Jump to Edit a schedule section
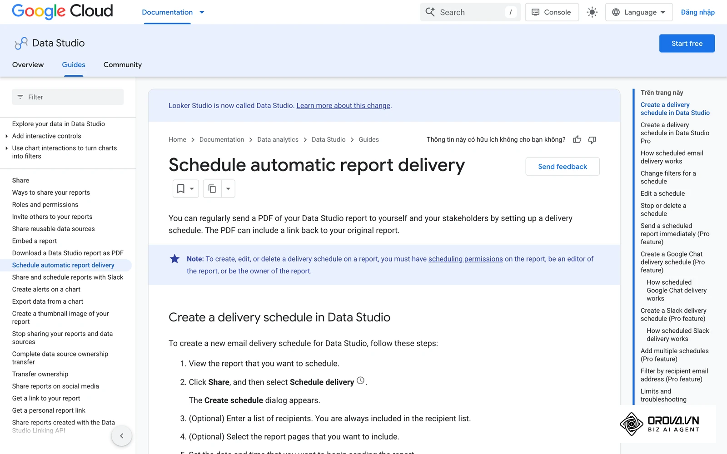This screenshot has height=454, width=727. [x=662, y=193]
